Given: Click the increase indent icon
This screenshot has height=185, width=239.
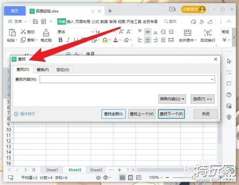Looking at the screenshot, I should 171,32.
